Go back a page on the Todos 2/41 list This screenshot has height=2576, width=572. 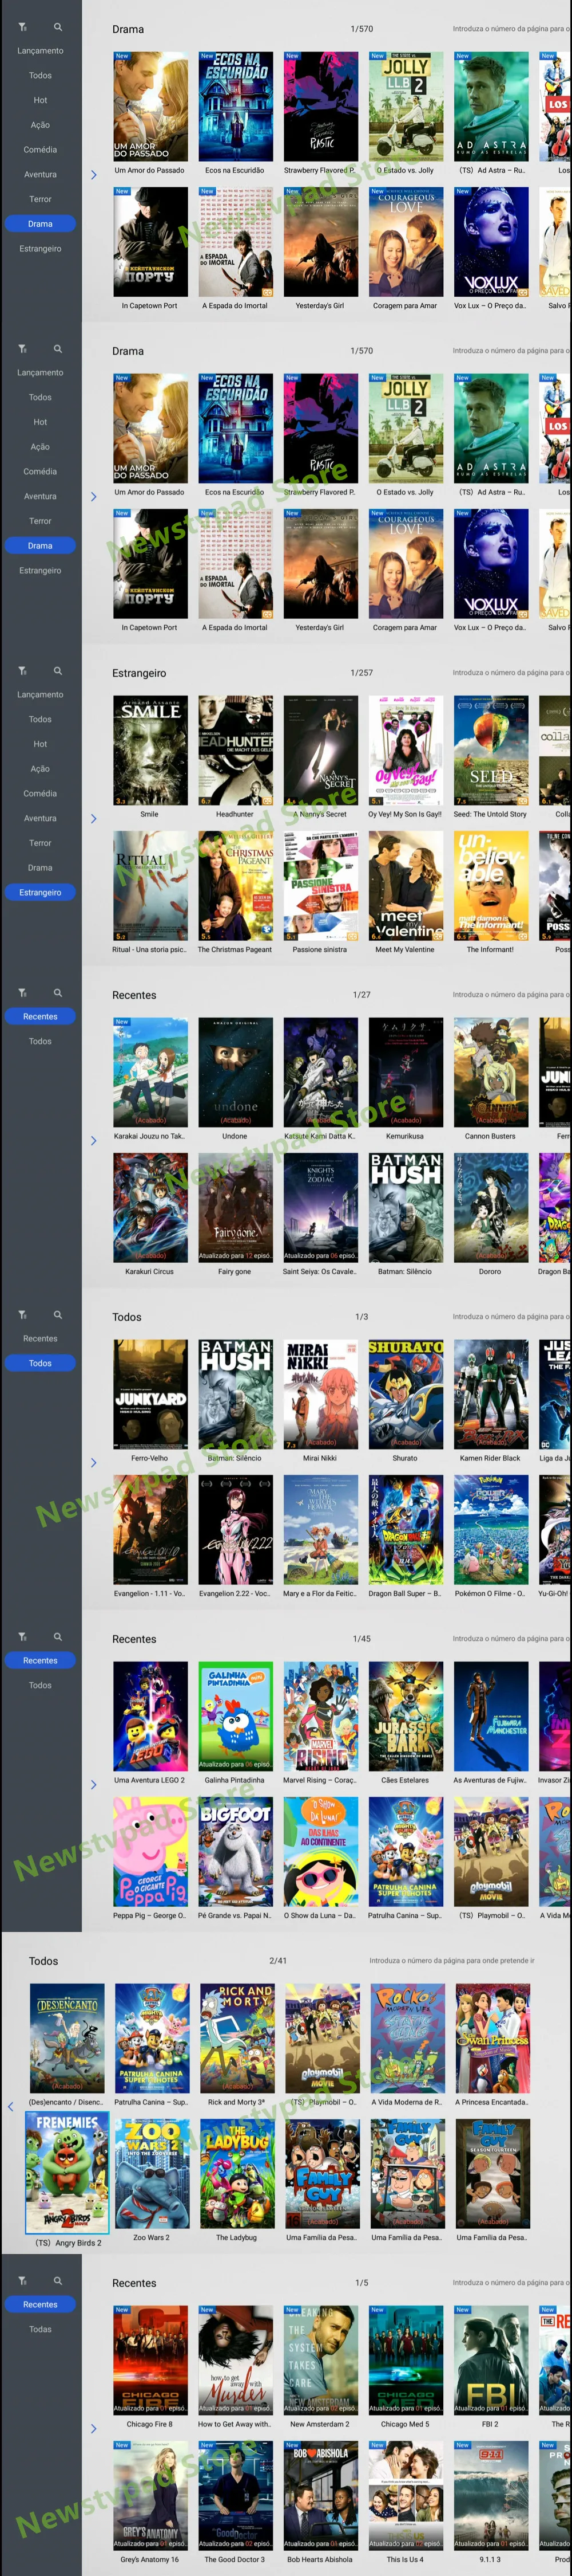click(11, 2107)
